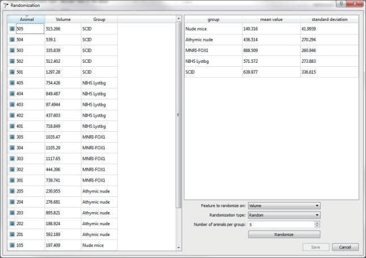Click the icon next to animal 202

pyautogui.click(x=12, y=223)
